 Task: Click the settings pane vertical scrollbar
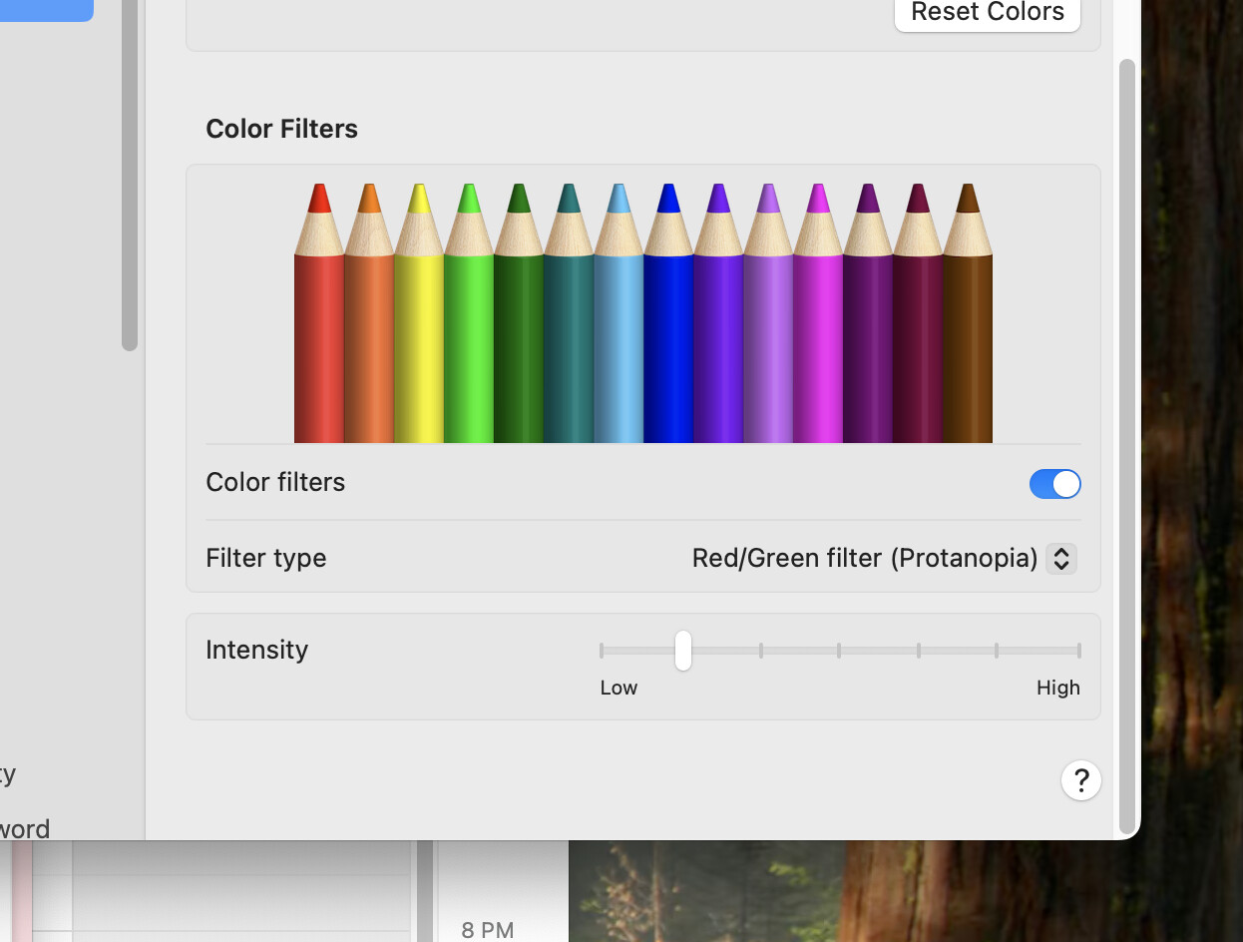pos(1127,439)
